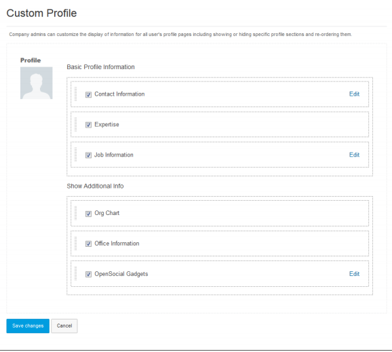Click the Contact Information drag handle
Image resolution: width=392 pixels, height=352 pixels.
[75, 94]
